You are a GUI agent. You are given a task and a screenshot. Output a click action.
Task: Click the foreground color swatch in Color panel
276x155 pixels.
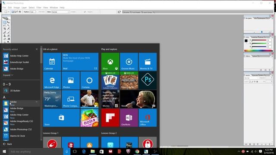tap(246, 41)
